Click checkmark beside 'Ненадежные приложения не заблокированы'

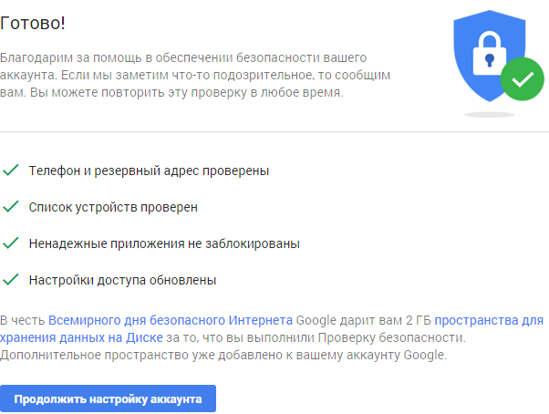tap(11, 243)
